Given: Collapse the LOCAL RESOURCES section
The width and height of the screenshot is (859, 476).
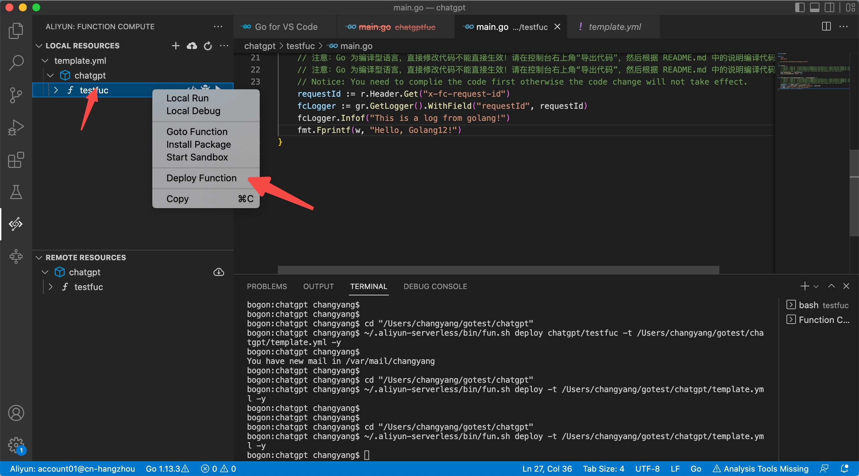Looking at the screenshot, I should pos(39,46).
